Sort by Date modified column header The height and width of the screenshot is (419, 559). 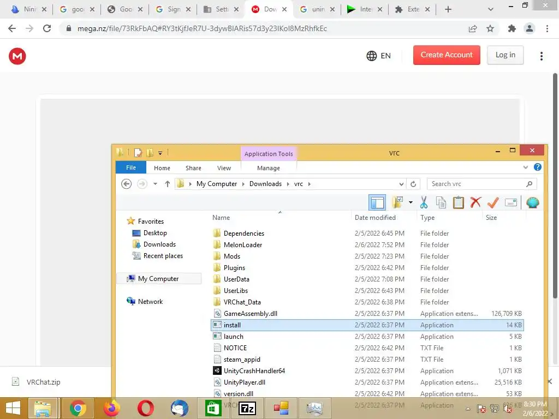[x=375, y=217]
